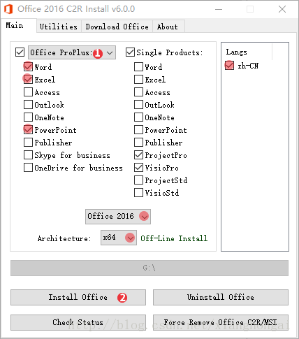Viewport: 299px width, 339px height.
Task: Check OneDrive for business option
Action: click(x=28, y=168)
